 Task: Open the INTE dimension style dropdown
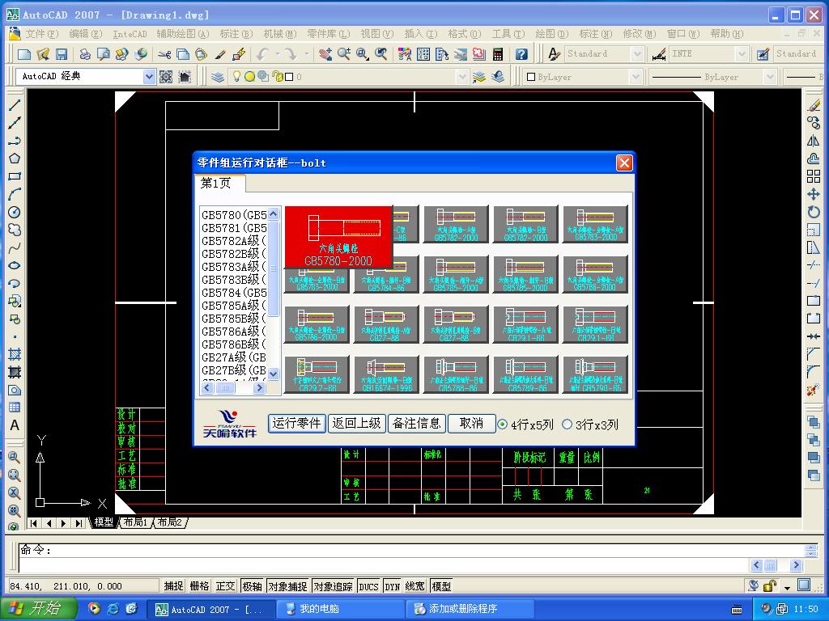[x=742, y=54]
